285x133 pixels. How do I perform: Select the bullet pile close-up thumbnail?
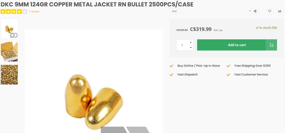click(x=9, y=75)
